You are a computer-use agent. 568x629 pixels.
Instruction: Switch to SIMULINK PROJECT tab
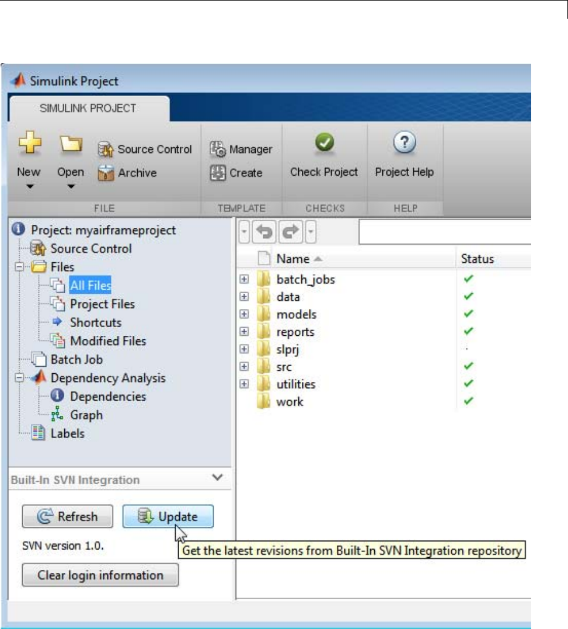point(88,108)
